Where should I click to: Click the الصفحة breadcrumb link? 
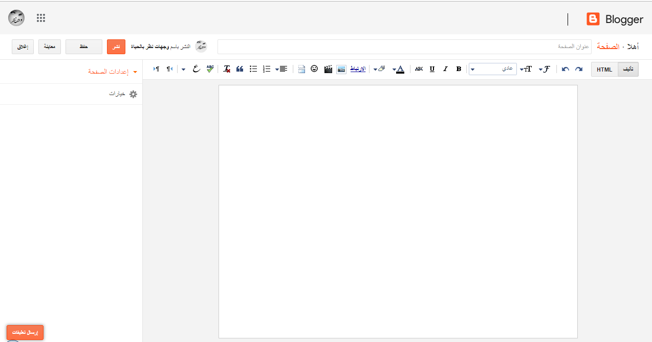pyautogui.click(x=608, y=47)
